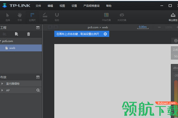
Task: Click the greyed new-project folder icon
Action: tap(4, 34)
